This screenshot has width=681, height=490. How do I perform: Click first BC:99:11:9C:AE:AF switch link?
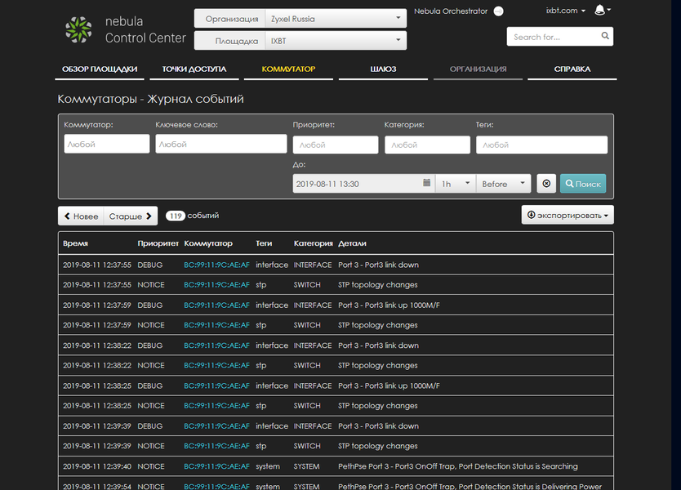tap(216, 265)
